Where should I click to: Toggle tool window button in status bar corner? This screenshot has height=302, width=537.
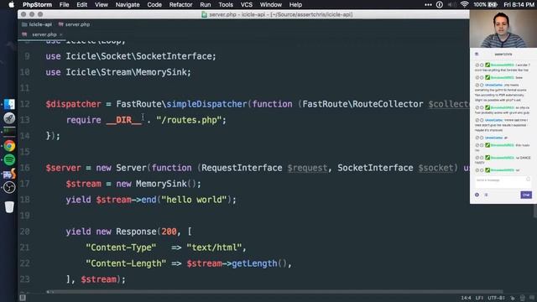[x=23, y=298]
